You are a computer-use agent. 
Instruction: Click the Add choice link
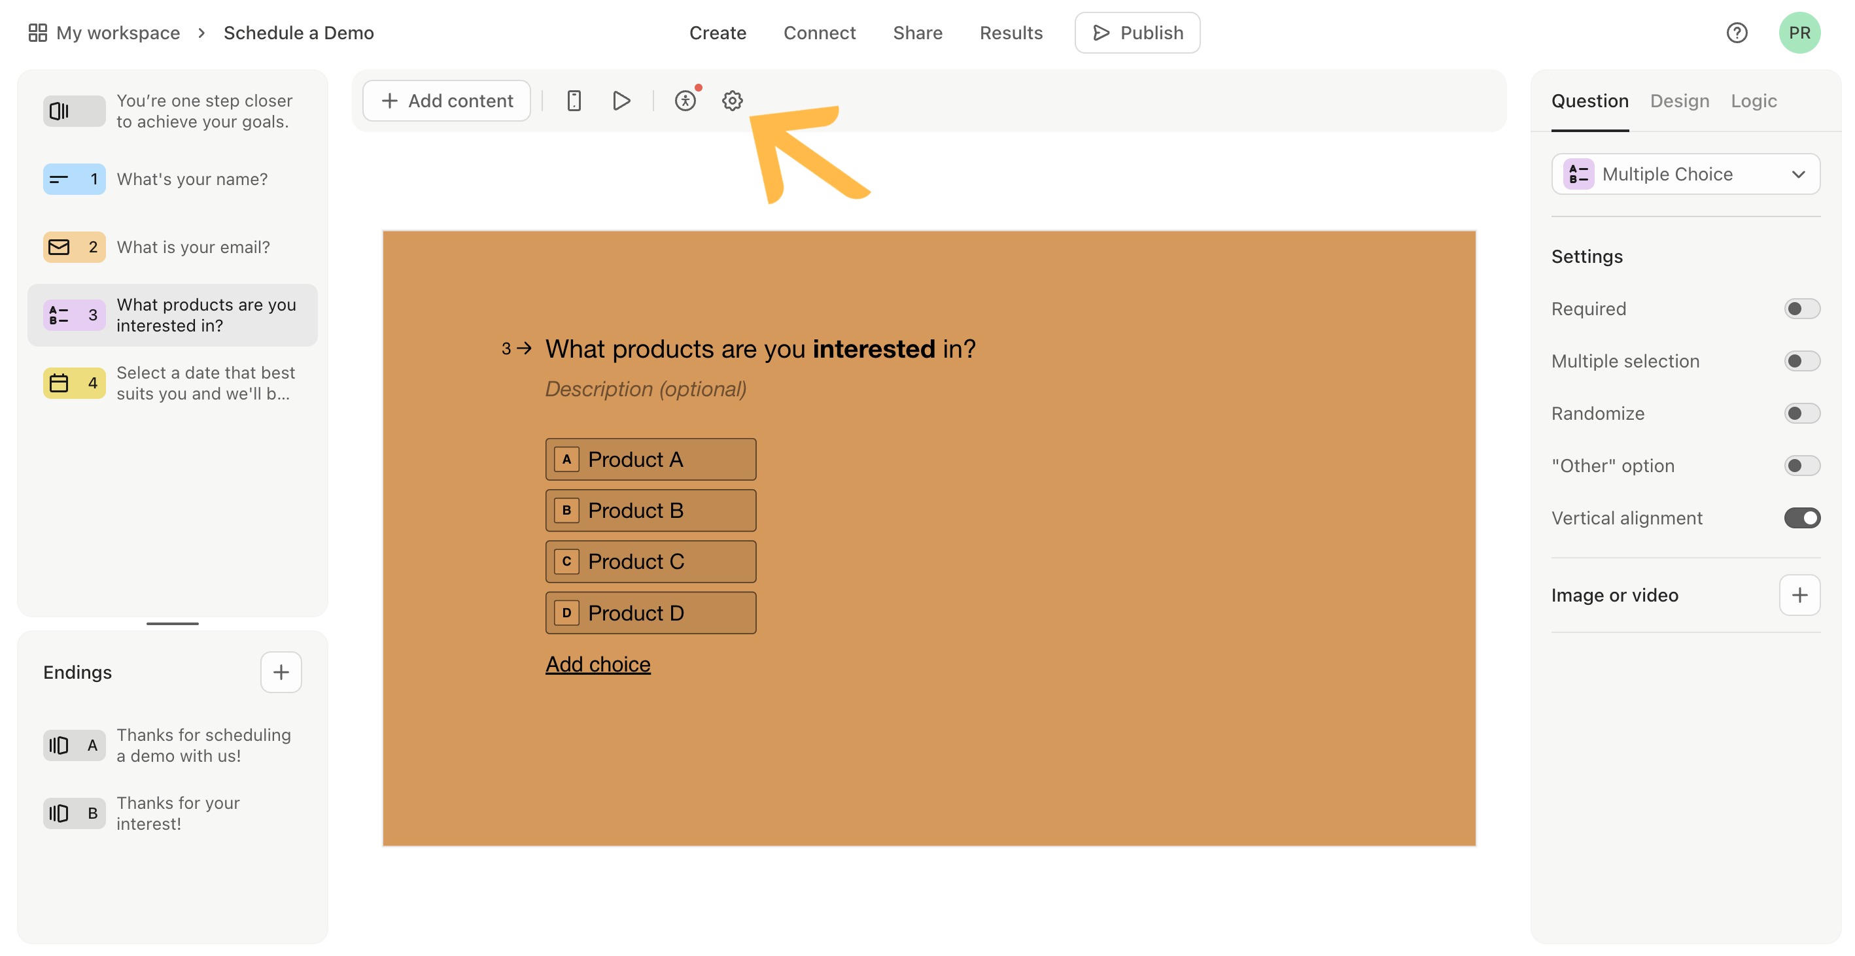tap(598, 664)
